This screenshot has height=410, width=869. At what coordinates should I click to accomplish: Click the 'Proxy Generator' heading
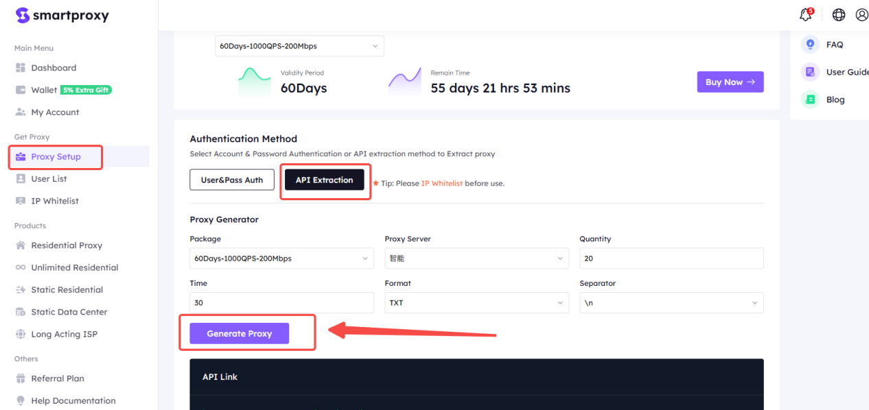click(x=224, y=219)
